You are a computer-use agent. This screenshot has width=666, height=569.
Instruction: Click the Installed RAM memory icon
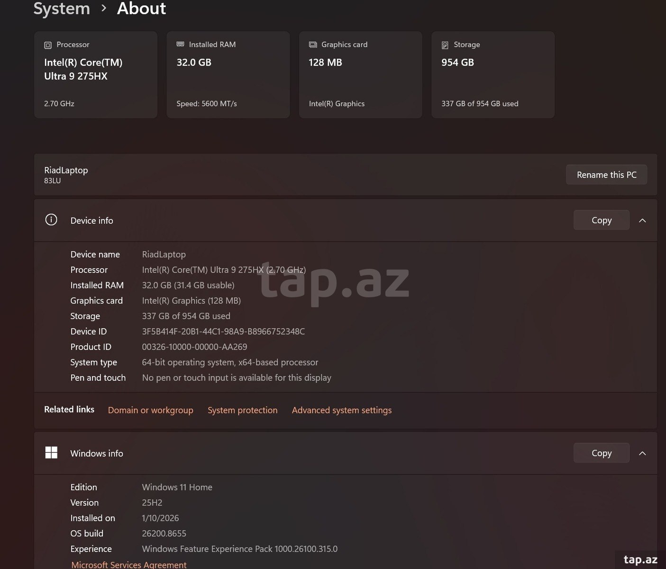(x=180, y=44)
